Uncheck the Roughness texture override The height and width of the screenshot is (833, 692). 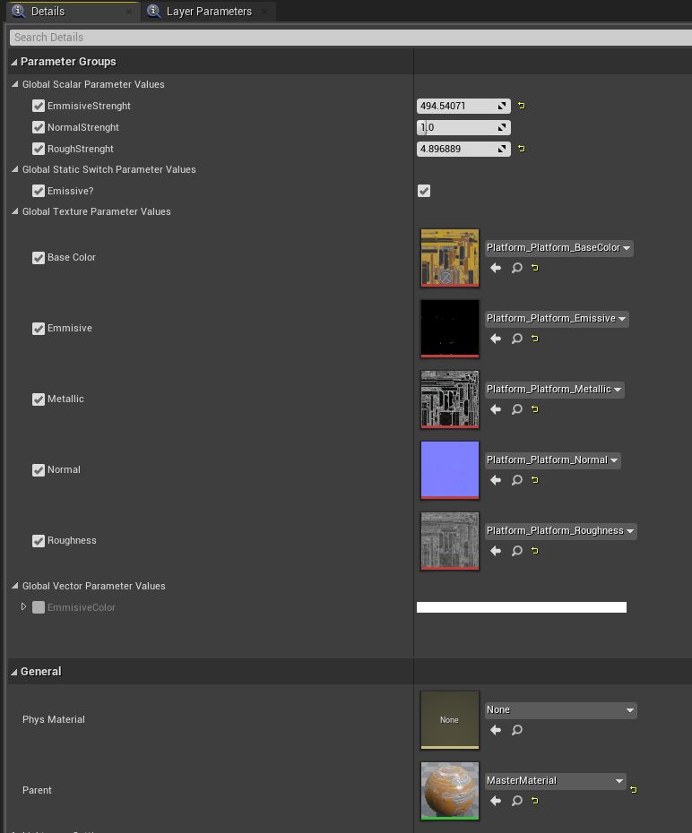point(39,541)
